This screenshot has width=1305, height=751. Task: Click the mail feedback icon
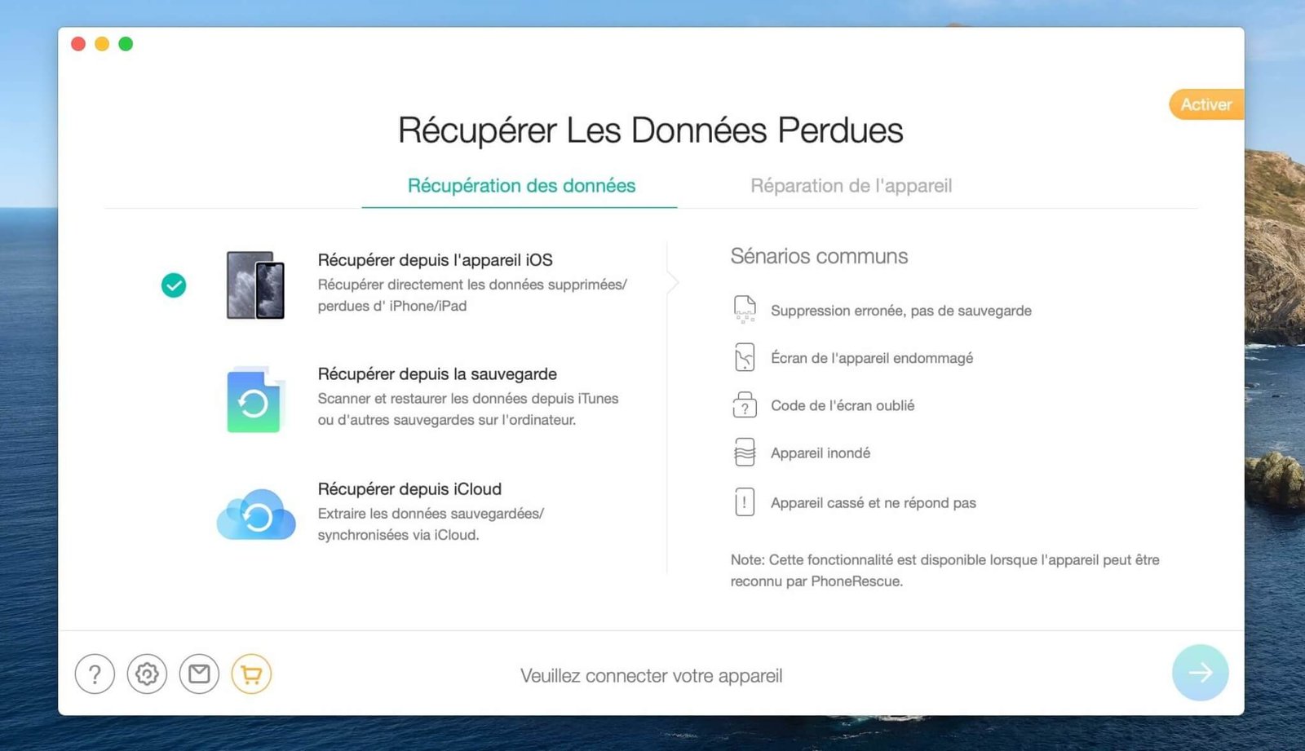point(199,674)
